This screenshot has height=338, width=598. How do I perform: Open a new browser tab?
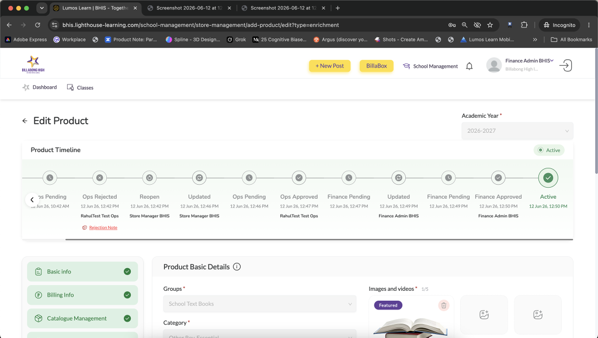coord(338,8)
